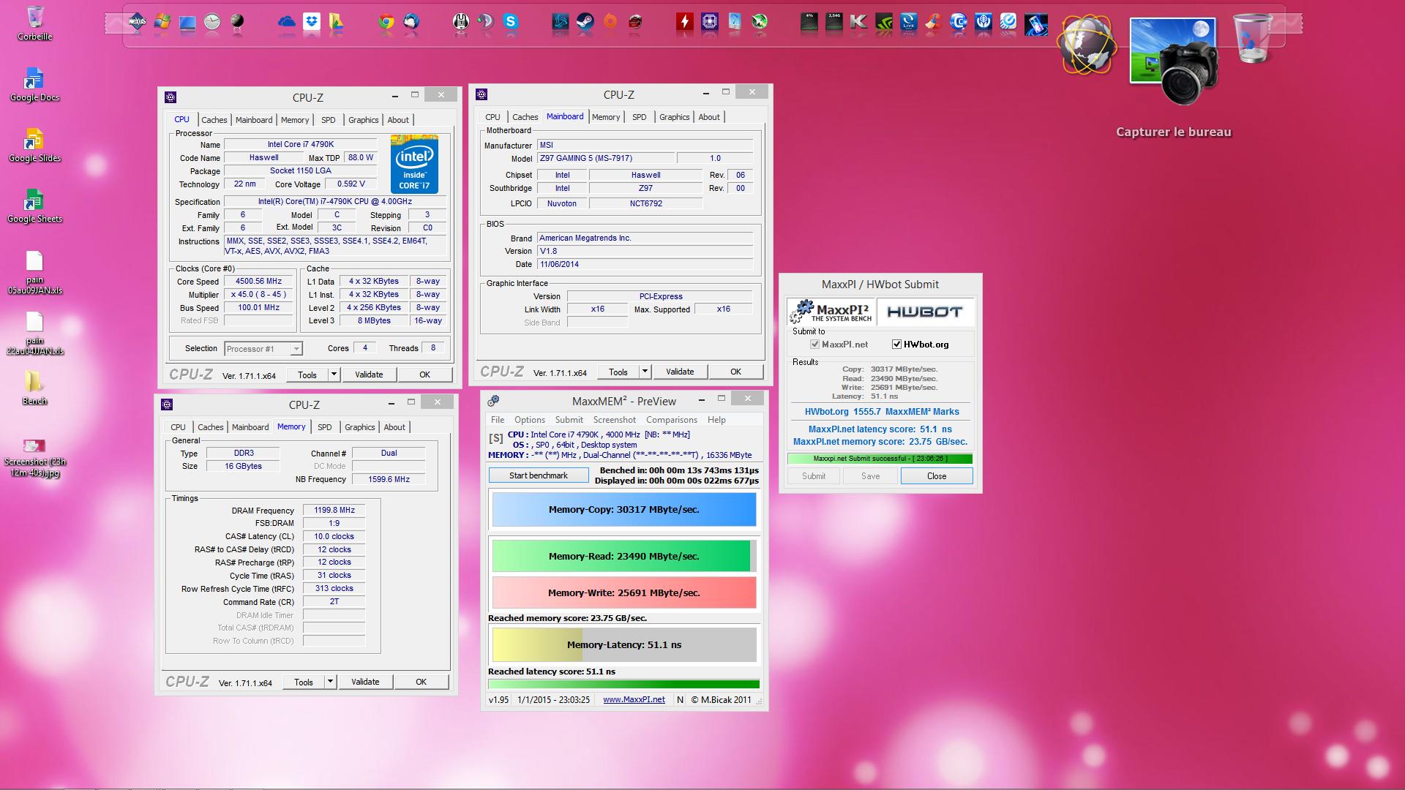This screenshot has height=790, width=1405.
Task: Open Thunderbird mail dock icon
Action: coord(411,22)
